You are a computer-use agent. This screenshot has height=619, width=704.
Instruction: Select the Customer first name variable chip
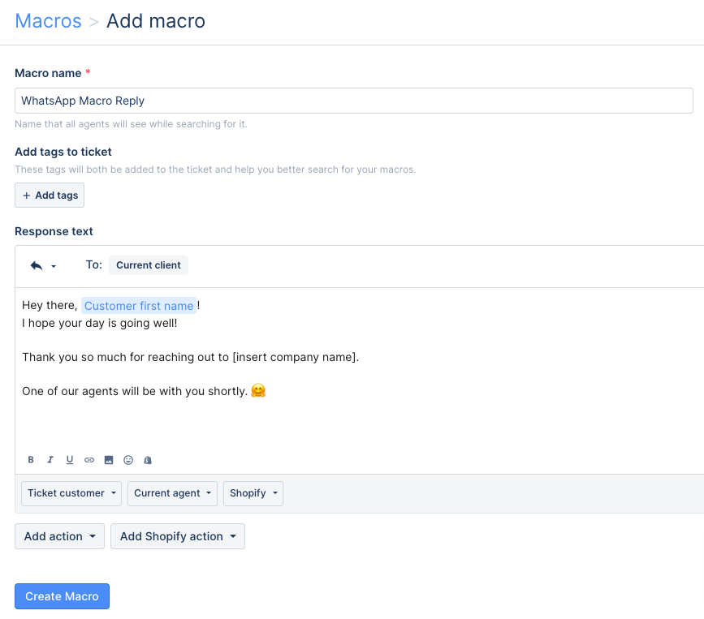pos(139,306)
